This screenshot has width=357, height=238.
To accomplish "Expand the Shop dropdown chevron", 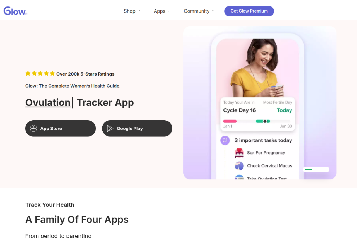I will click(139, 11).
